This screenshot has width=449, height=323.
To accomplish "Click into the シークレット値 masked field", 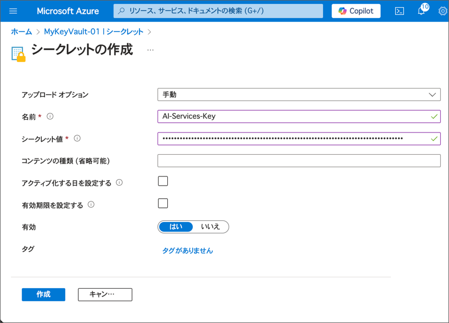I will 299,138.
